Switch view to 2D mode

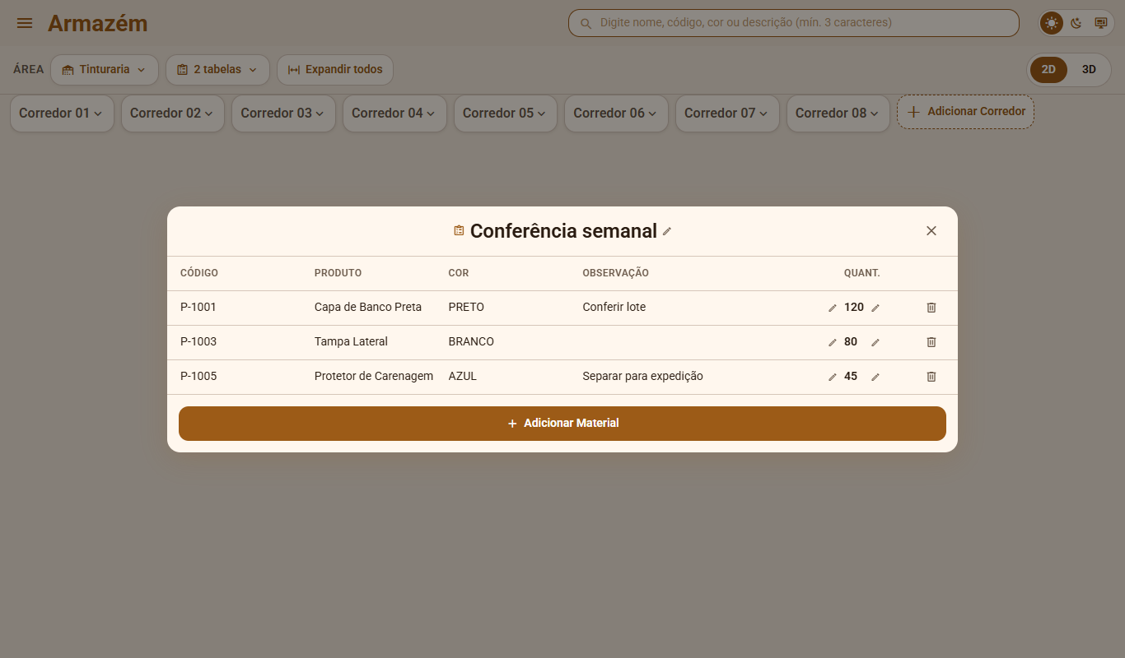(x=1048, y=70)
